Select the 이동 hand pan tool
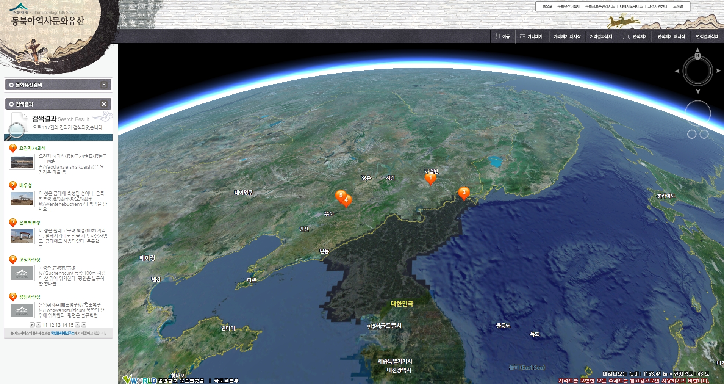This screenshot has height=384, width=724. click(x=502, y=36)
